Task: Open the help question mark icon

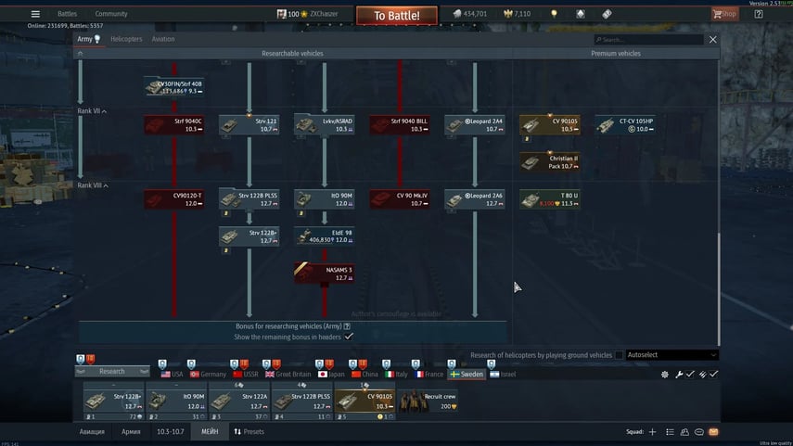Action: pyautogui.click(x=758, y=14)
